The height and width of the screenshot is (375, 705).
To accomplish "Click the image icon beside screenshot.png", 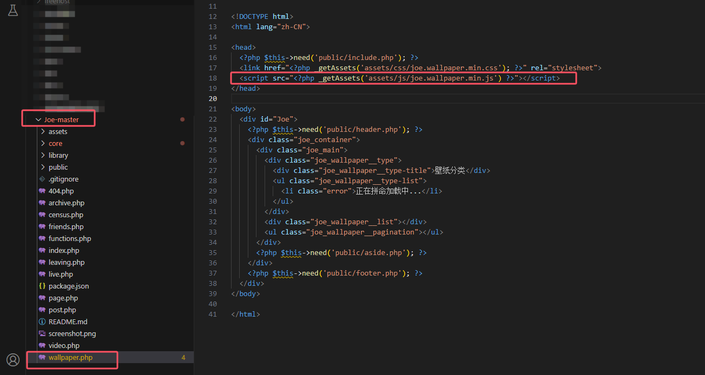I will coord(42,333).
